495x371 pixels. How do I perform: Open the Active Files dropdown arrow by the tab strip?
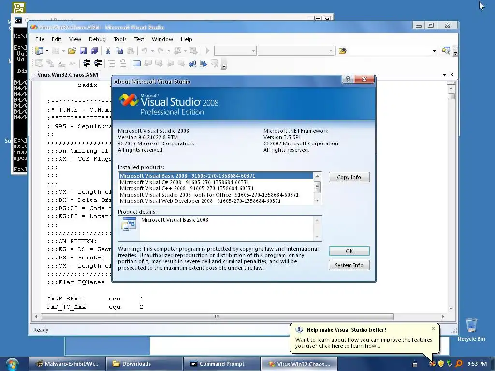pos(444,75)
